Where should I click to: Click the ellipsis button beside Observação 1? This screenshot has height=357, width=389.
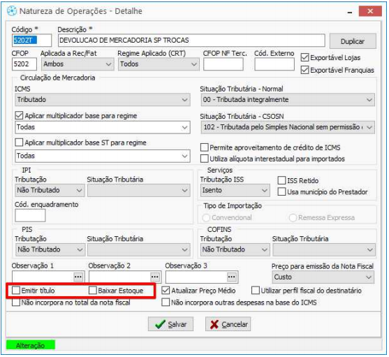click(x=78, y=277)
